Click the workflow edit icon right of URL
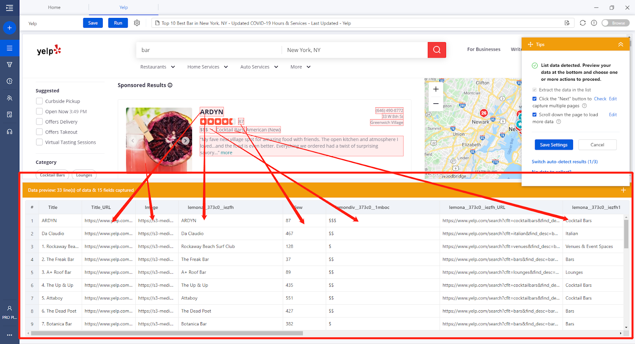This screenshot has width=635, height=344. coord(567,23)
